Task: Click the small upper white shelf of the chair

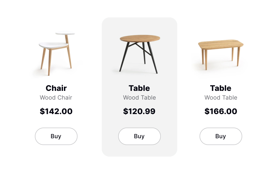Action: coord(65,33)
